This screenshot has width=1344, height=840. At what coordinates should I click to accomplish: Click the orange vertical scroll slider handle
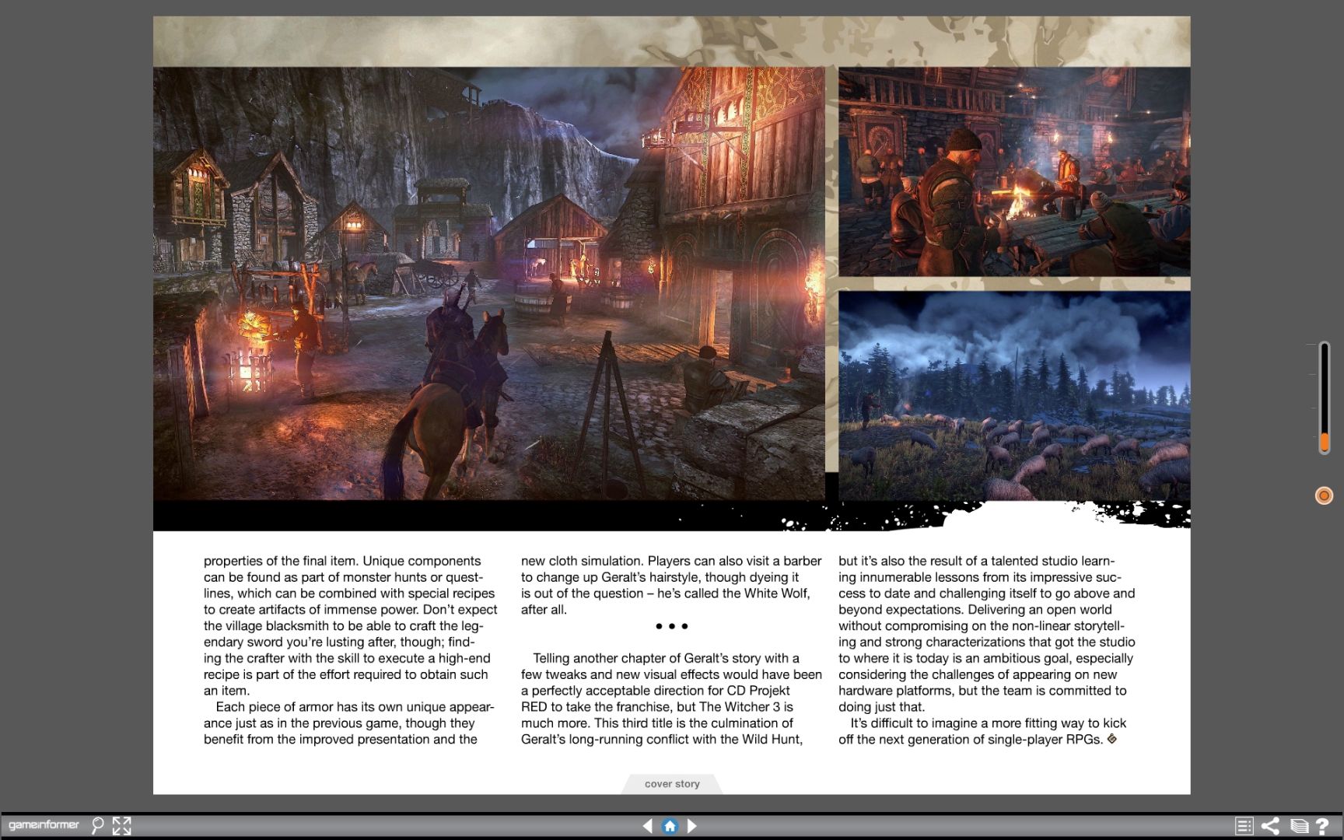point(1324,443)
